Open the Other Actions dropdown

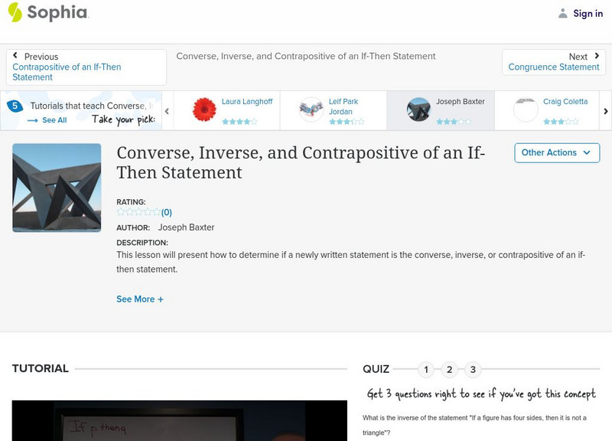pyautogui.click(x=555, y=152)
